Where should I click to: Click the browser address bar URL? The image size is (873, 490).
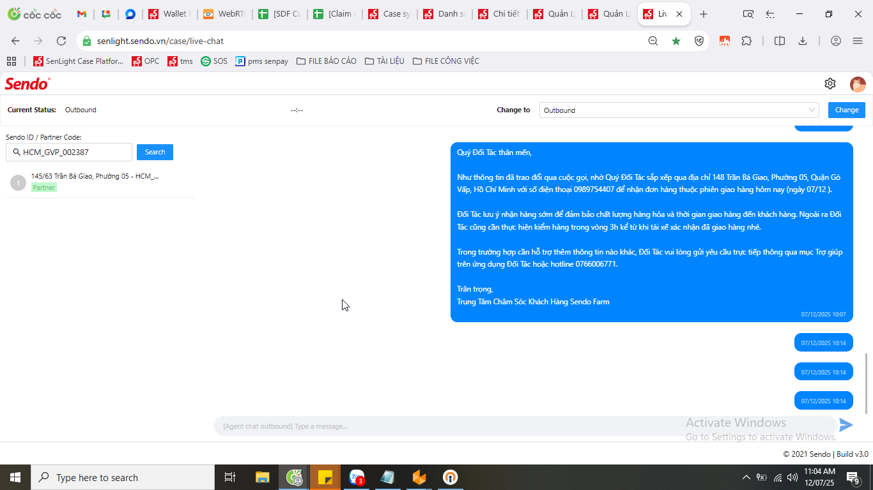pyautogui.click(x=160, y=41)
